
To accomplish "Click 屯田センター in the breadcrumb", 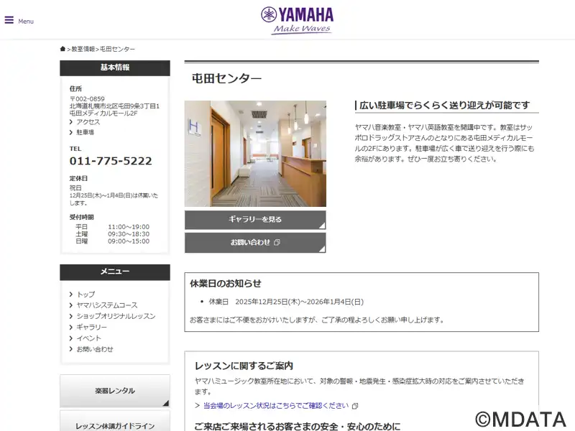I will point(117,49).
